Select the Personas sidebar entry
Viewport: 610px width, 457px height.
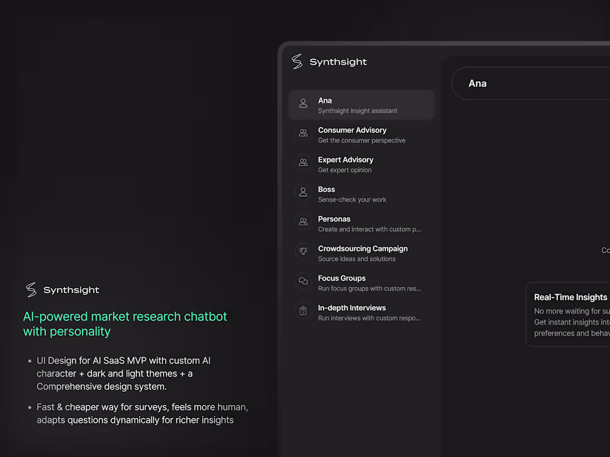point(362,223)
